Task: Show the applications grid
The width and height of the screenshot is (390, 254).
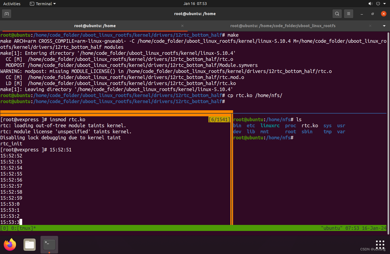Action: (380, 245)
